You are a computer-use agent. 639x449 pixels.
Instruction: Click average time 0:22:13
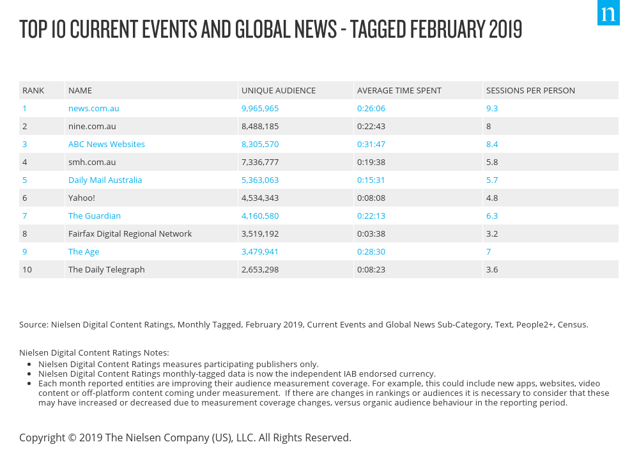pyautogui.click(x=371, y=216)
